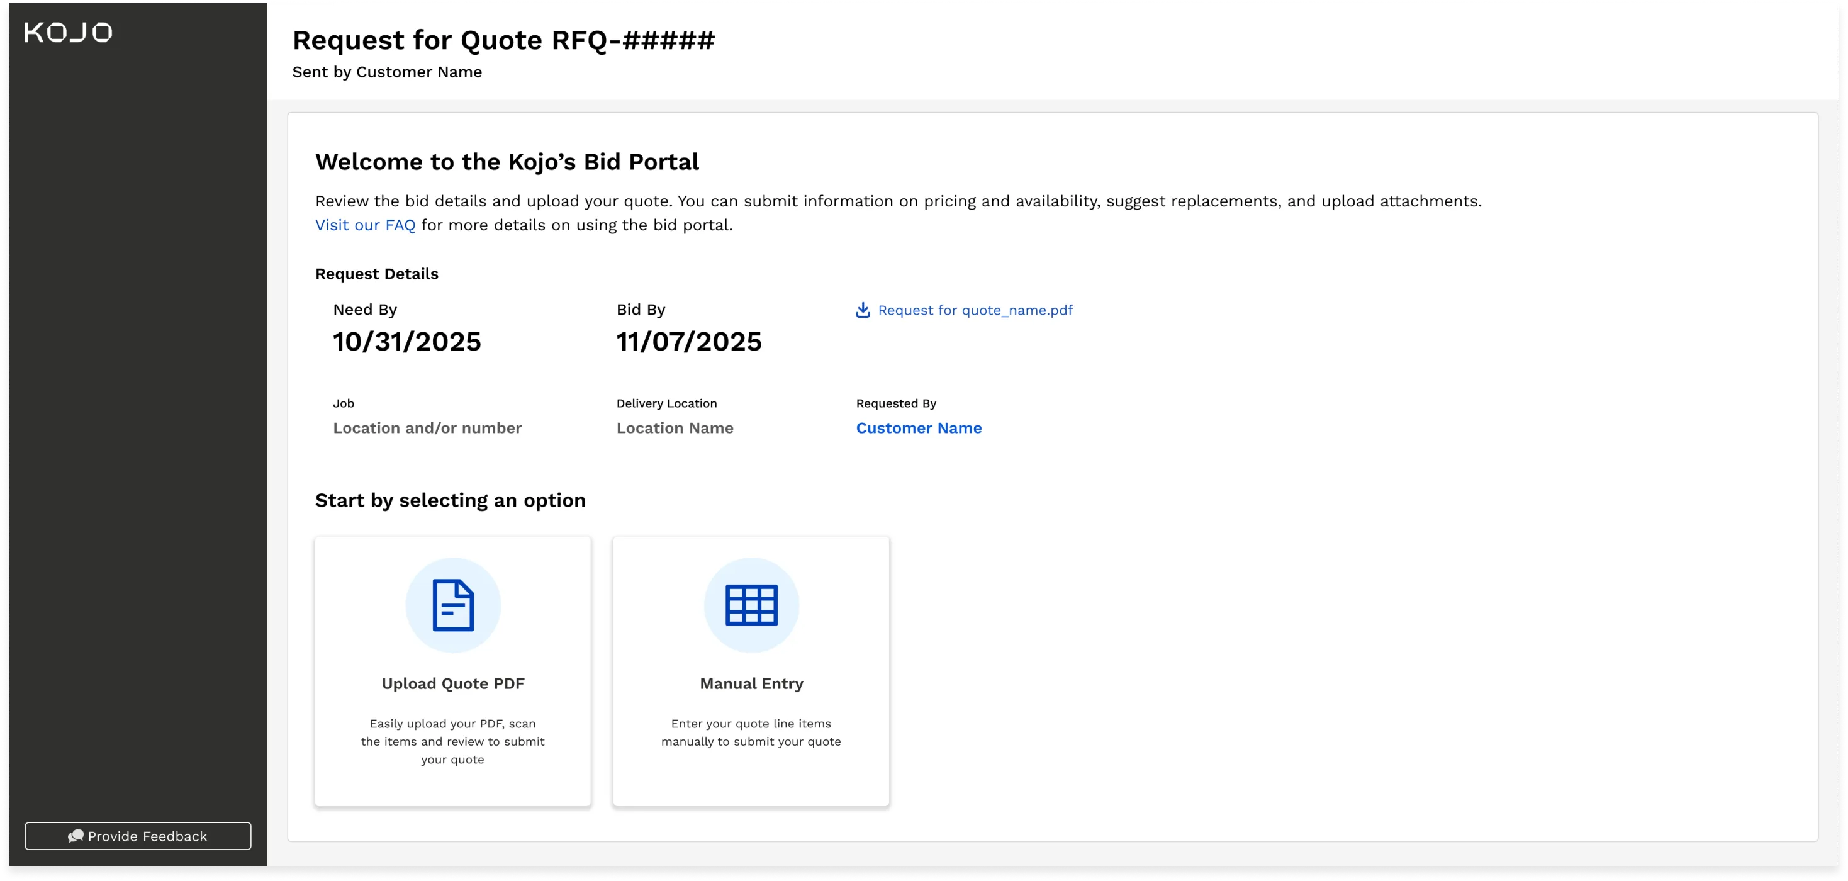The width and height of the screenshot is (1848, 881).
Task: Click the 'Request for Quote RFQ-#####' heading
Action: click(503, 40)
